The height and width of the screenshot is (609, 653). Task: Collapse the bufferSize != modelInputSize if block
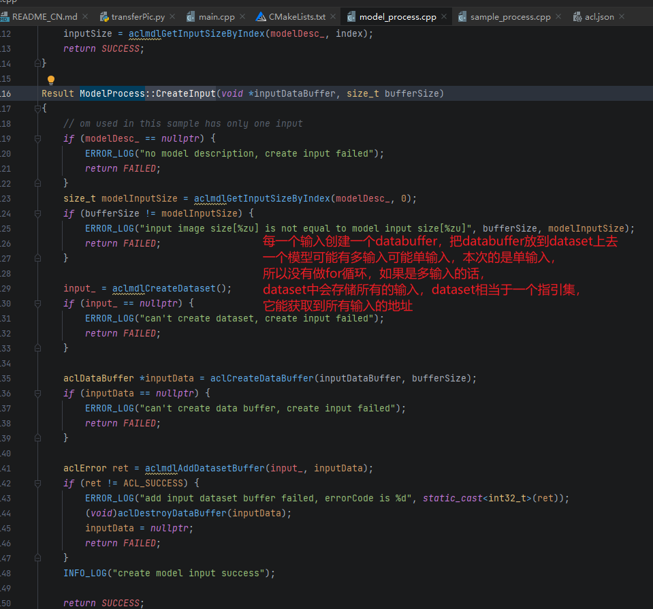pos(37,214)
